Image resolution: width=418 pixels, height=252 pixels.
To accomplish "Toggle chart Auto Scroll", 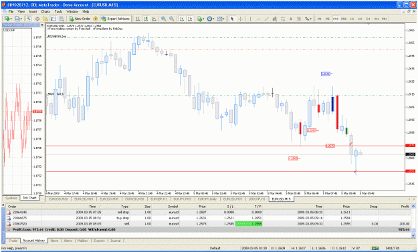I will (182, 19).
